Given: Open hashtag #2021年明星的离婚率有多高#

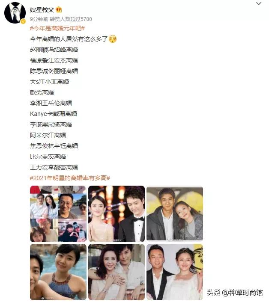Looking at the screenshot, I should [70, 178].
